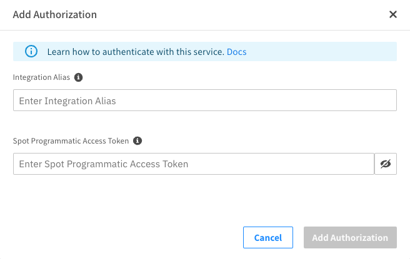Open the Integration Alias help tooltip icon
The image size is (410, 259).
[78, 78]
